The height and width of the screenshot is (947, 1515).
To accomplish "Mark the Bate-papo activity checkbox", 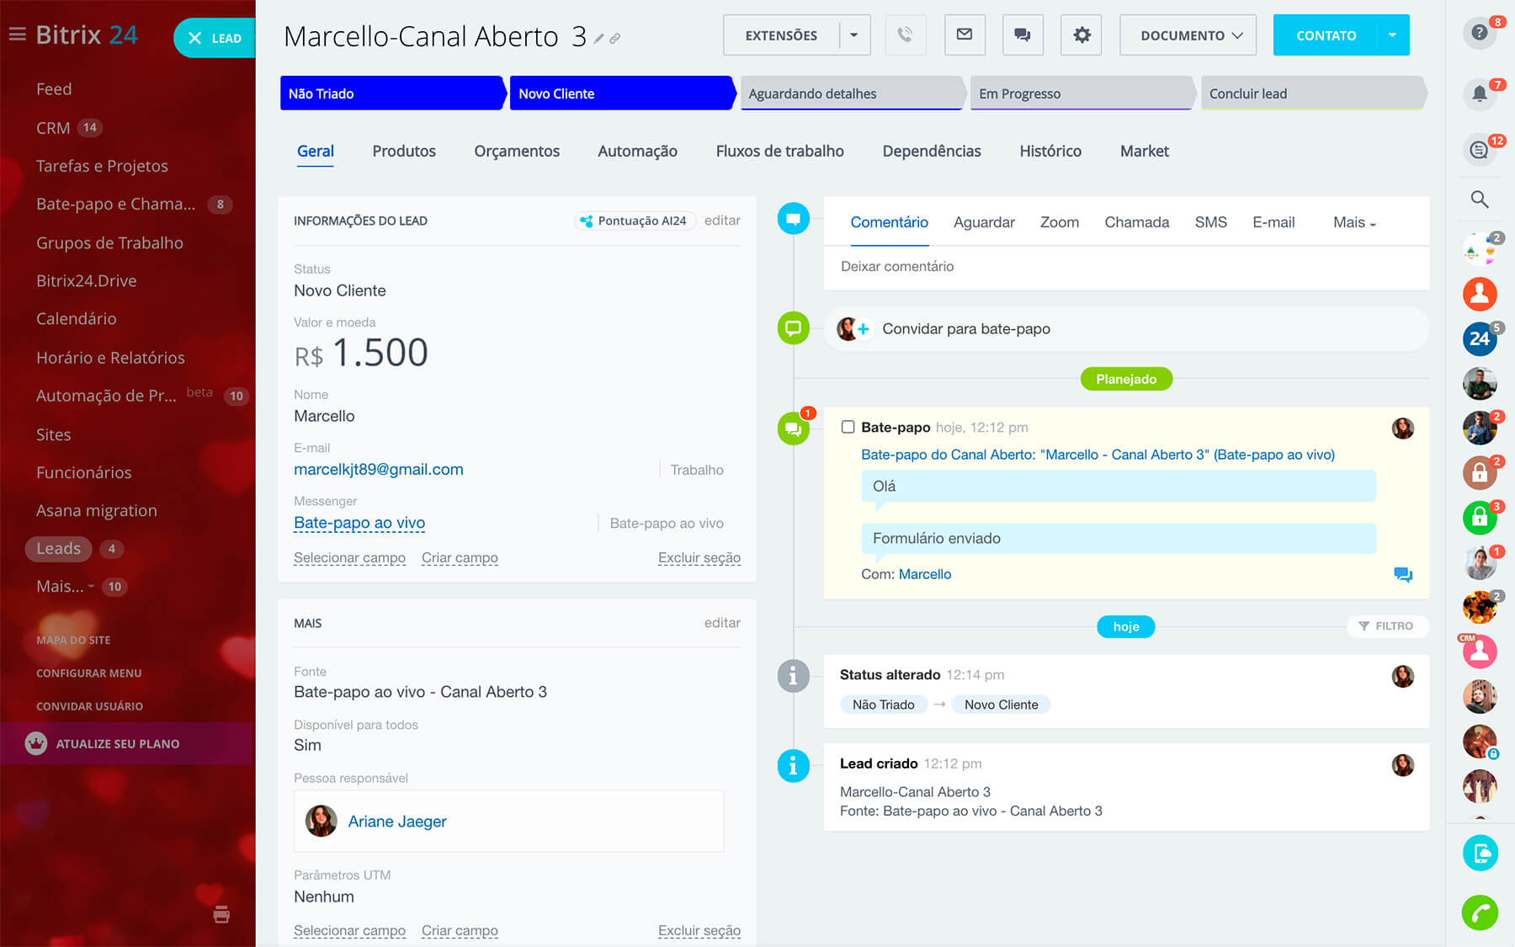I will 848,427.
